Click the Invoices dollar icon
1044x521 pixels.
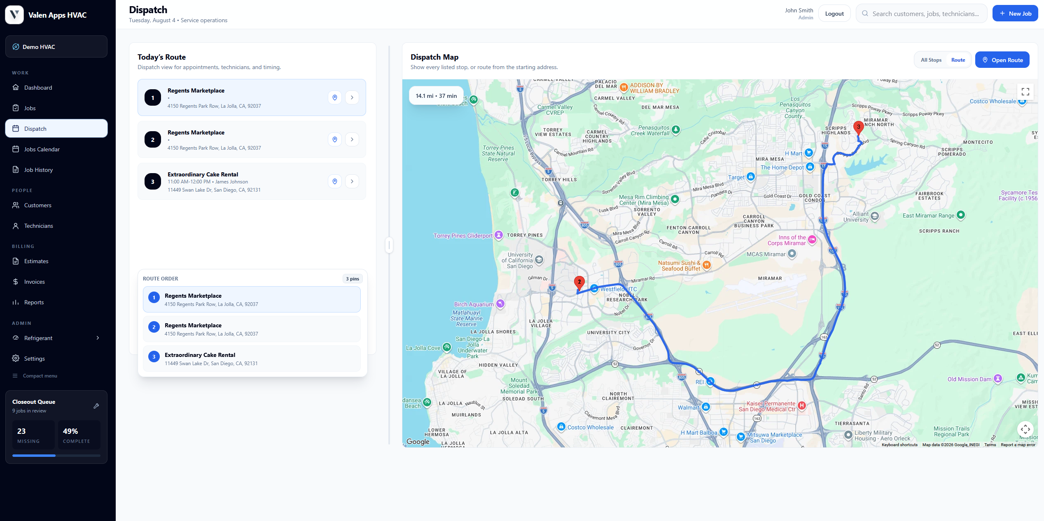pyautogui.click(x=16, y=282)
